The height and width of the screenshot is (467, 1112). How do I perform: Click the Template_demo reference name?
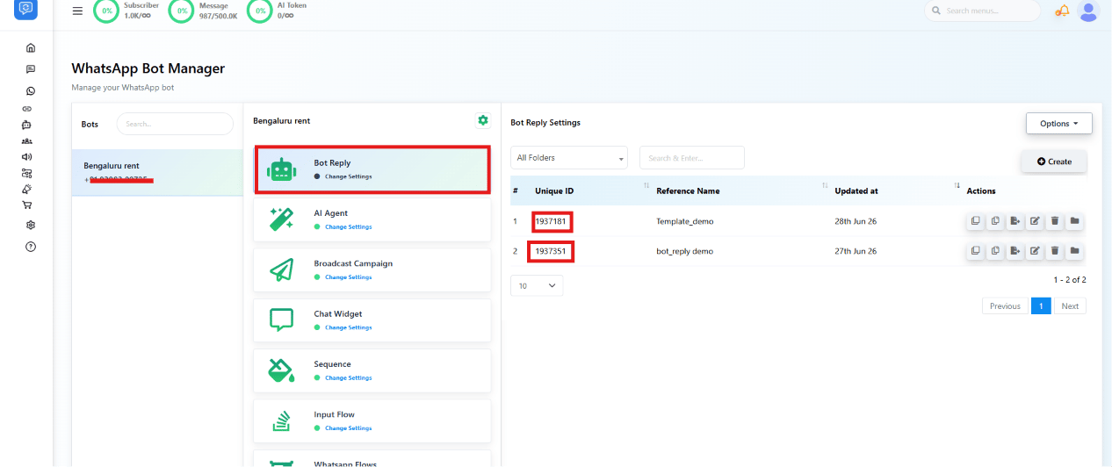click(x=685, y=221)
